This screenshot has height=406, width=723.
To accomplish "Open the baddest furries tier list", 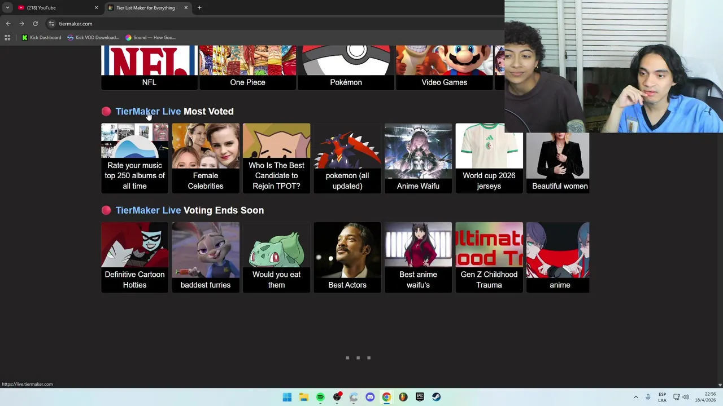I will pyautogui.click(x=206, y=257).
